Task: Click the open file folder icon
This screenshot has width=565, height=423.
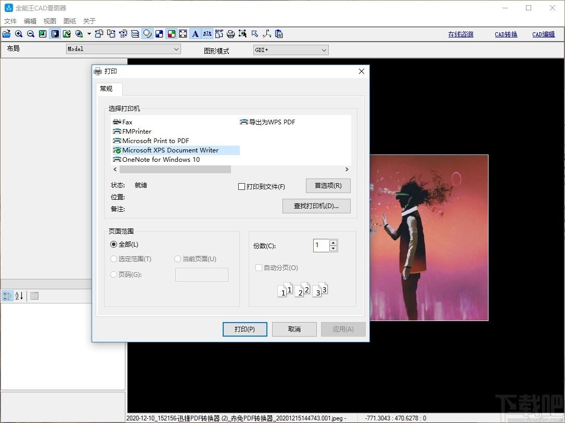Action: 6,34
